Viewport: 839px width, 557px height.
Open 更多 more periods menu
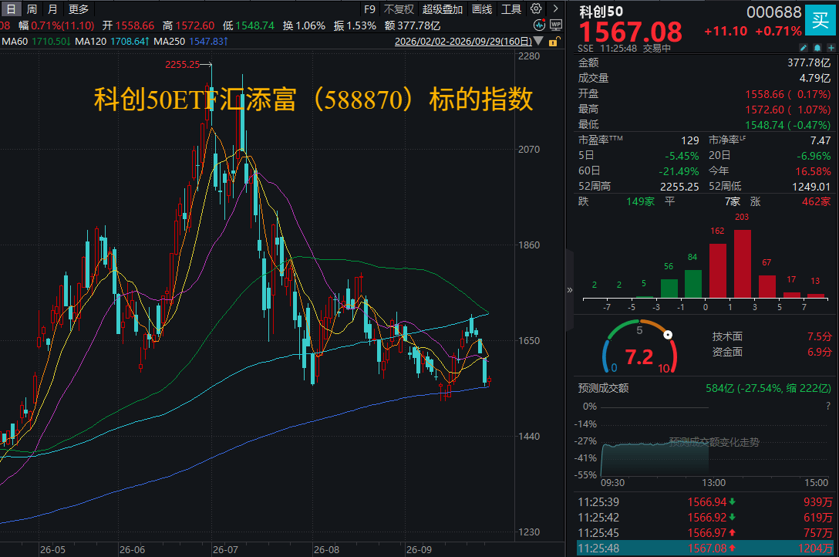pos(79,8)
